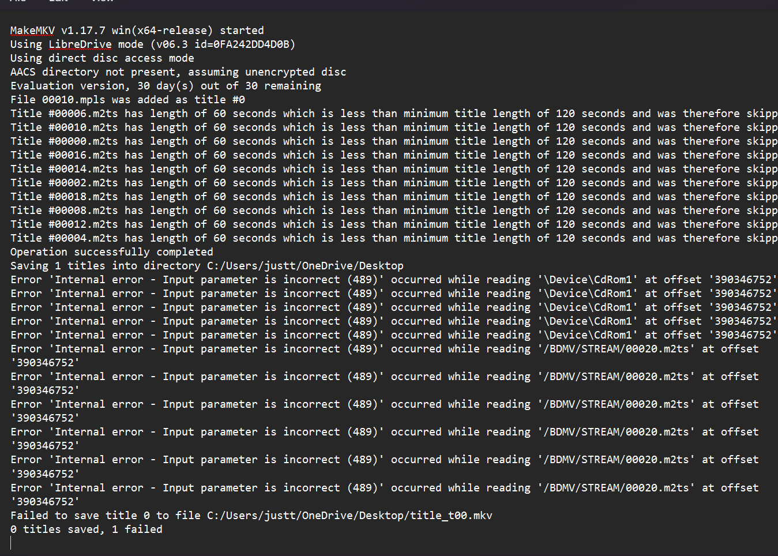Click the "Title #00016.m2ts" skipped line

coord(394,155)
